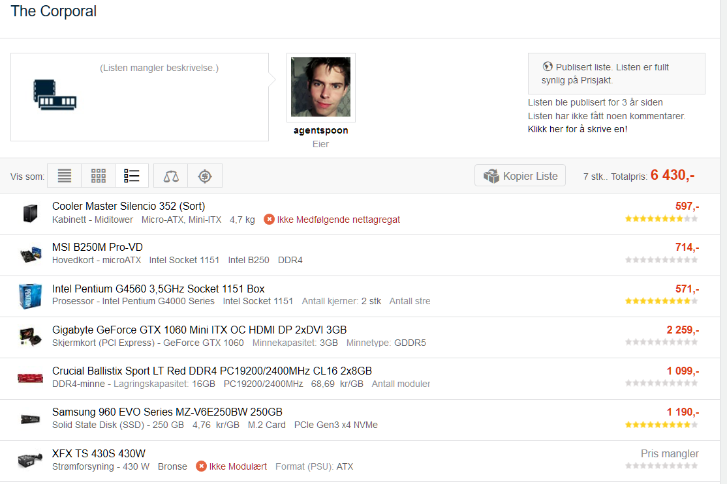The width and height of the screenshot is (727, 484).
Task: Open agentspoon profile picture
Action: (x=321, y=87)
